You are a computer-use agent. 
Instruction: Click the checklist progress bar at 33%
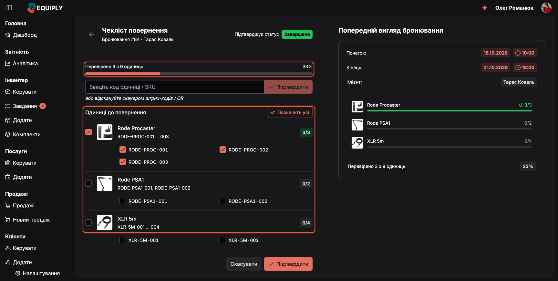point(199,74)
